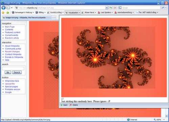Expand the IEBlog dropdown arrow

coord(45,13)
